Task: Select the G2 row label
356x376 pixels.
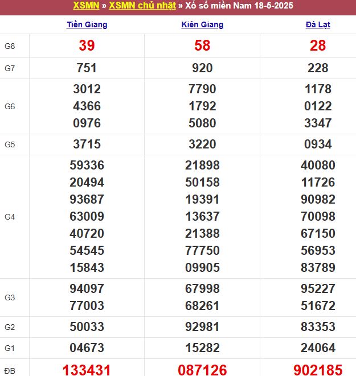Action: (10, 327)
